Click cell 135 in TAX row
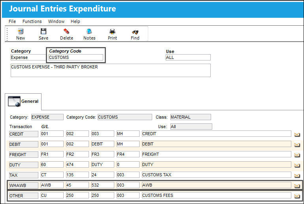304x204 pixels. click(x=77, y=175)
